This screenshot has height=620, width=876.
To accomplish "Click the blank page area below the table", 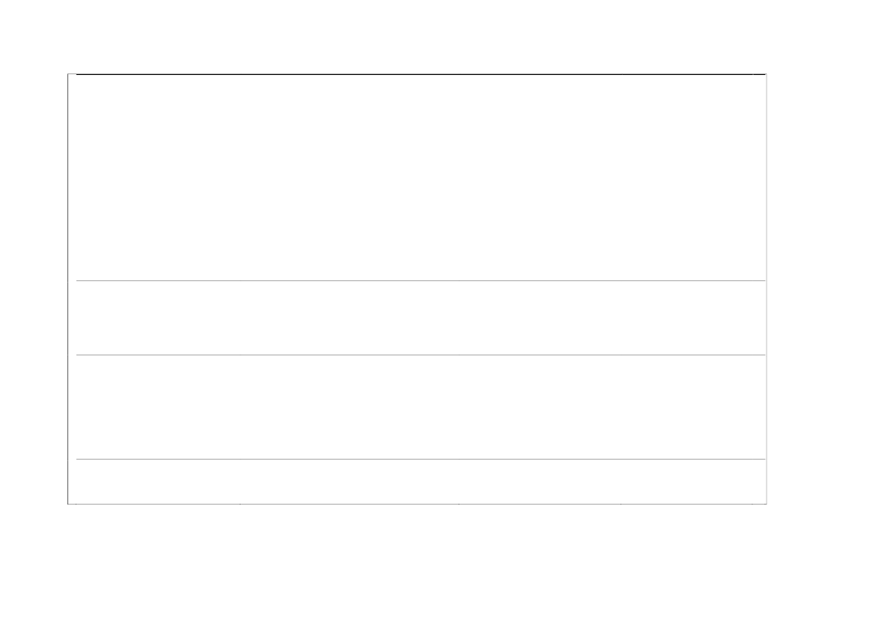I will pyautogui.click(x=420, y=562).
